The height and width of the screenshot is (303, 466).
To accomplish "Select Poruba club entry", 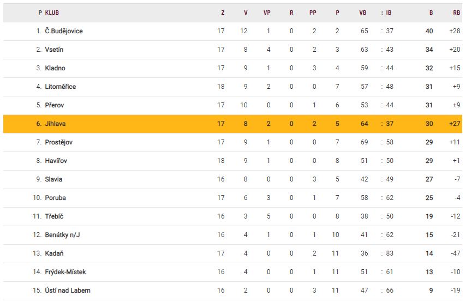I will coord(55,198).
